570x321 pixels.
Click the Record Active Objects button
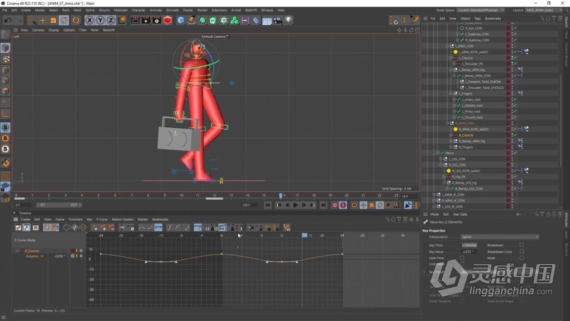pyautogui.click(x=335, y=205)
